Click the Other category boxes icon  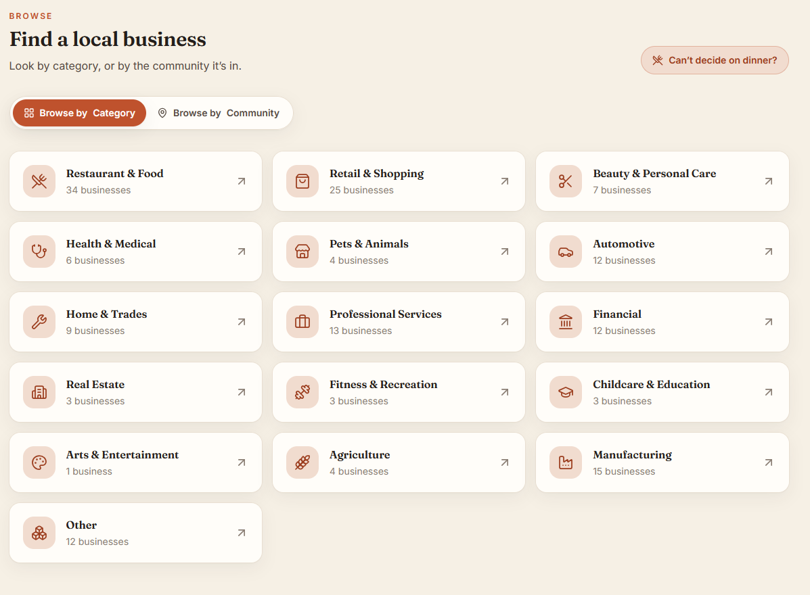click(x=39, y=533)
